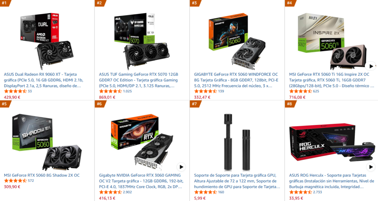Click star rating for GIGABYTE RTX 5060 WINDFORCE
Viewport: 378px width, 201px height.
coord(205,91)
